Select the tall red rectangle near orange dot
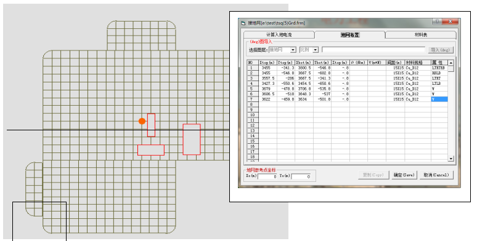This screenshot has height=241, width=485. tap(151, 125)
